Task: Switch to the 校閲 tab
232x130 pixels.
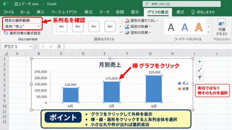Action: pos(120,12)
